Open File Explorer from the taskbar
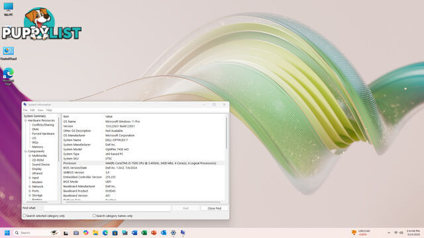The height and width of the screenshot is (238, 424). [95, 233]
